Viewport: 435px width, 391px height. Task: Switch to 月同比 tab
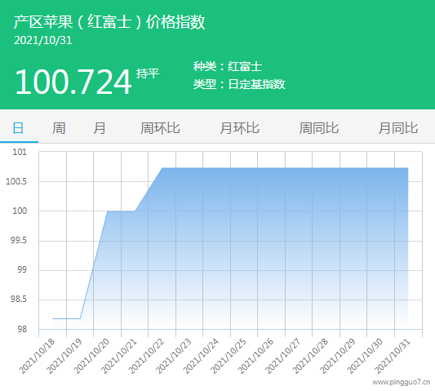tap(398, 128)
